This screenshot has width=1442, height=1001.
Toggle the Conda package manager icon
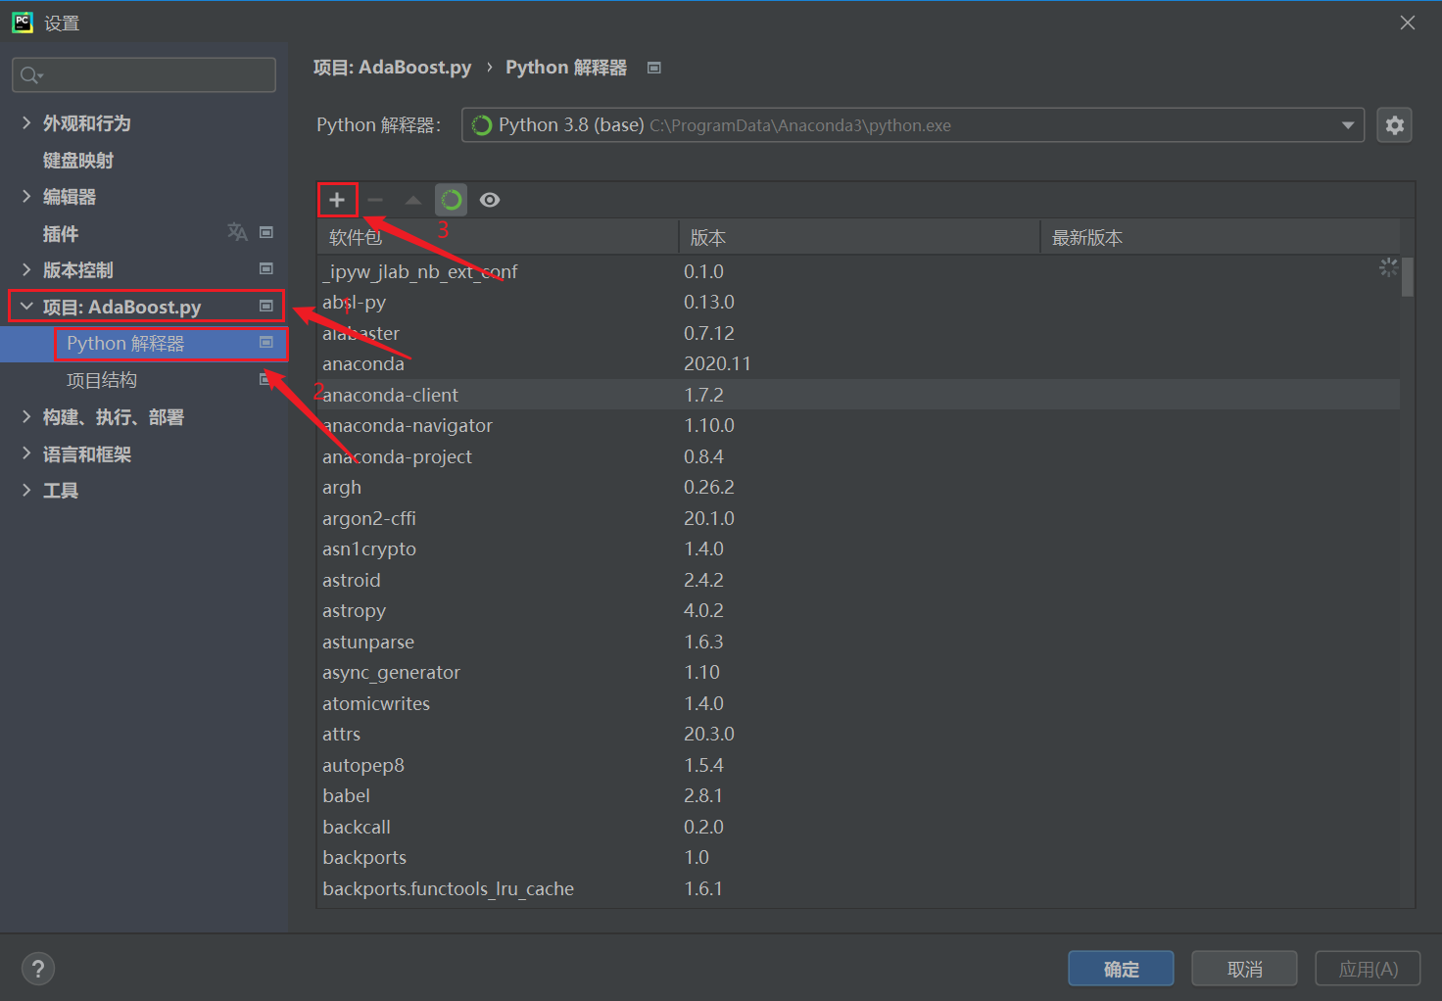(452, 200)
